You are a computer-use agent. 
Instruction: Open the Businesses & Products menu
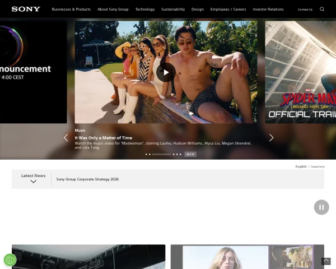71,9
